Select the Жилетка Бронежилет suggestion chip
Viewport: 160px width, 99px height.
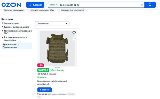[x=14, y=10]
